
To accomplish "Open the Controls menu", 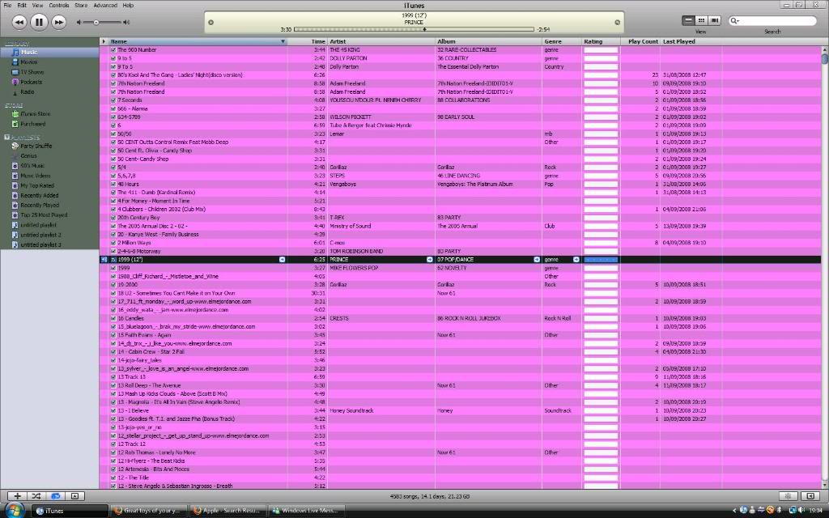I will click(58, 5).
